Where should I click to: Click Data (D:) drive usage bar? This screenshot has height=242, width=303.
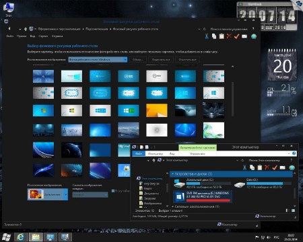[x=269, y=184]
